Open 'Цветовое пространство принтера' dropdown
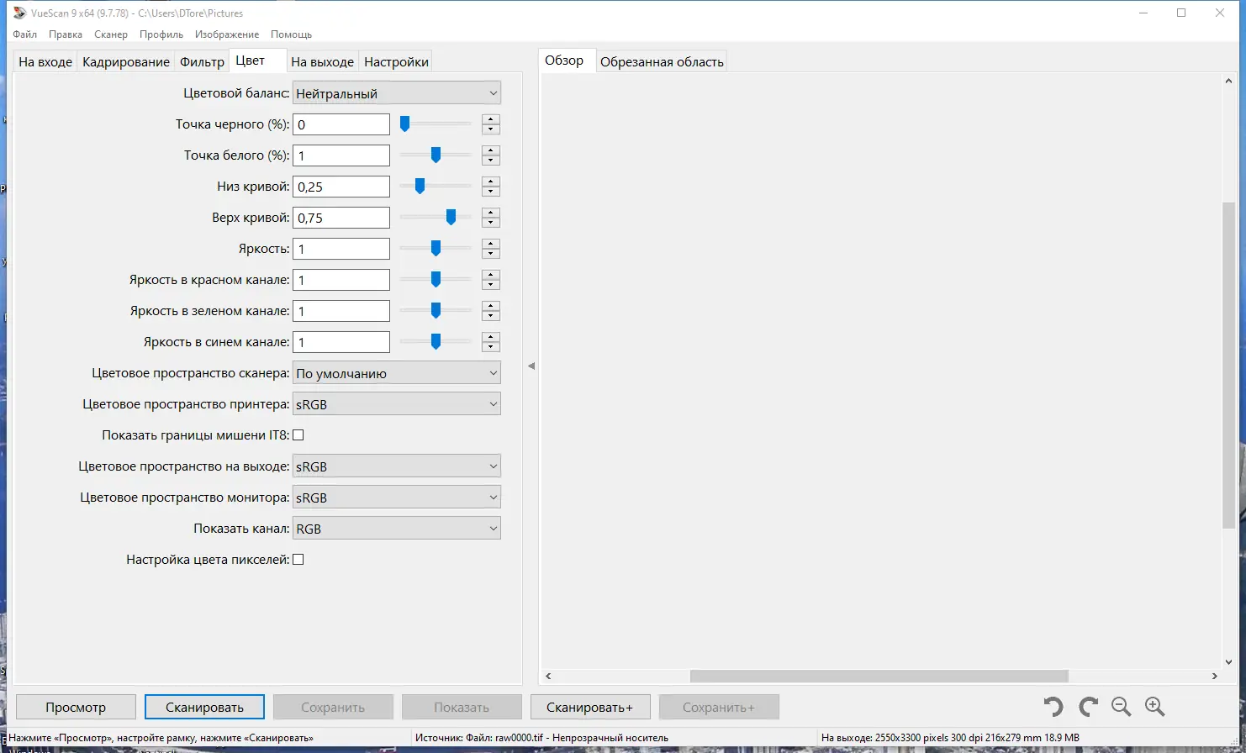This screenshot has height=753, width=1246. tap(396, 404)
